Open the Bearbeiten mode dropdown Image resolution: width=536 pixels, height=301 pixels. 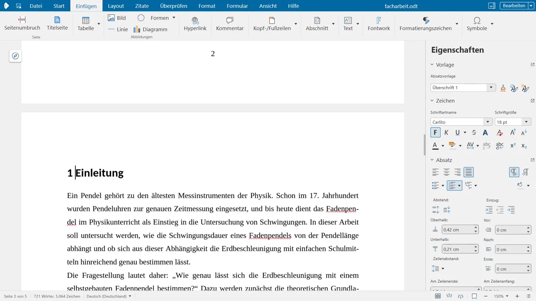[x=531, y=6]
